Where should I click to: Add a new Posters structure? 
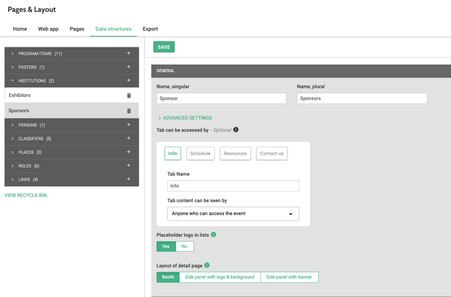(129, 67)
